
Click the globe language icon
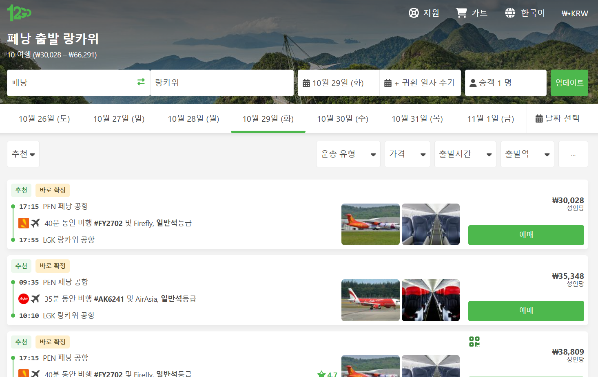tap(510, 13)
